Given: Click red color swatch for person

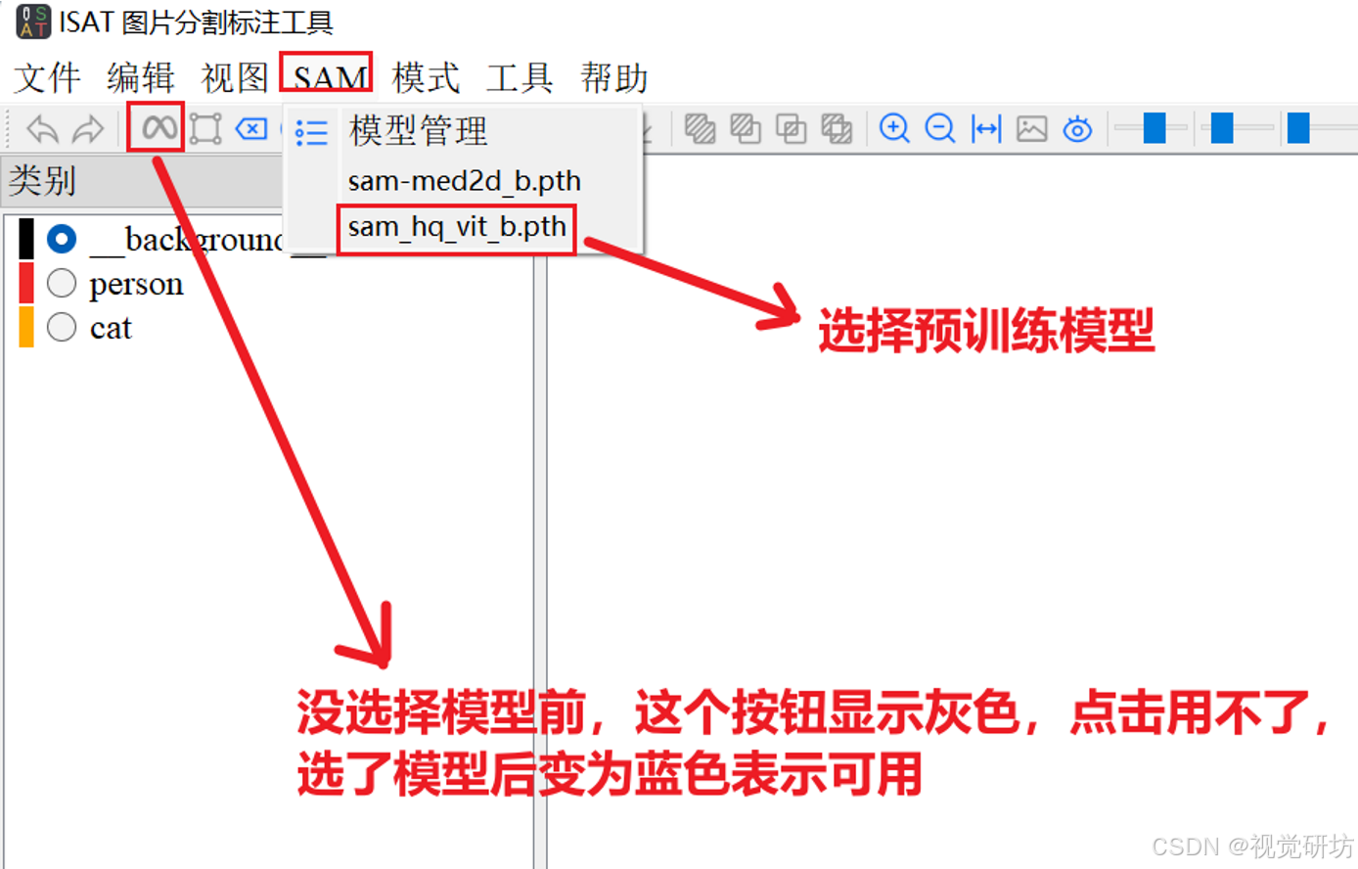Looking at the screenshot, I should pos(26,283).
